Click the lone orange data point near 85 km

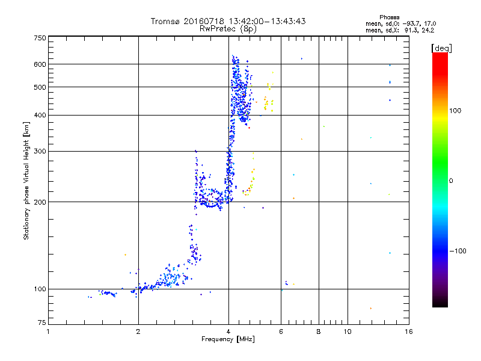point(371,308)
